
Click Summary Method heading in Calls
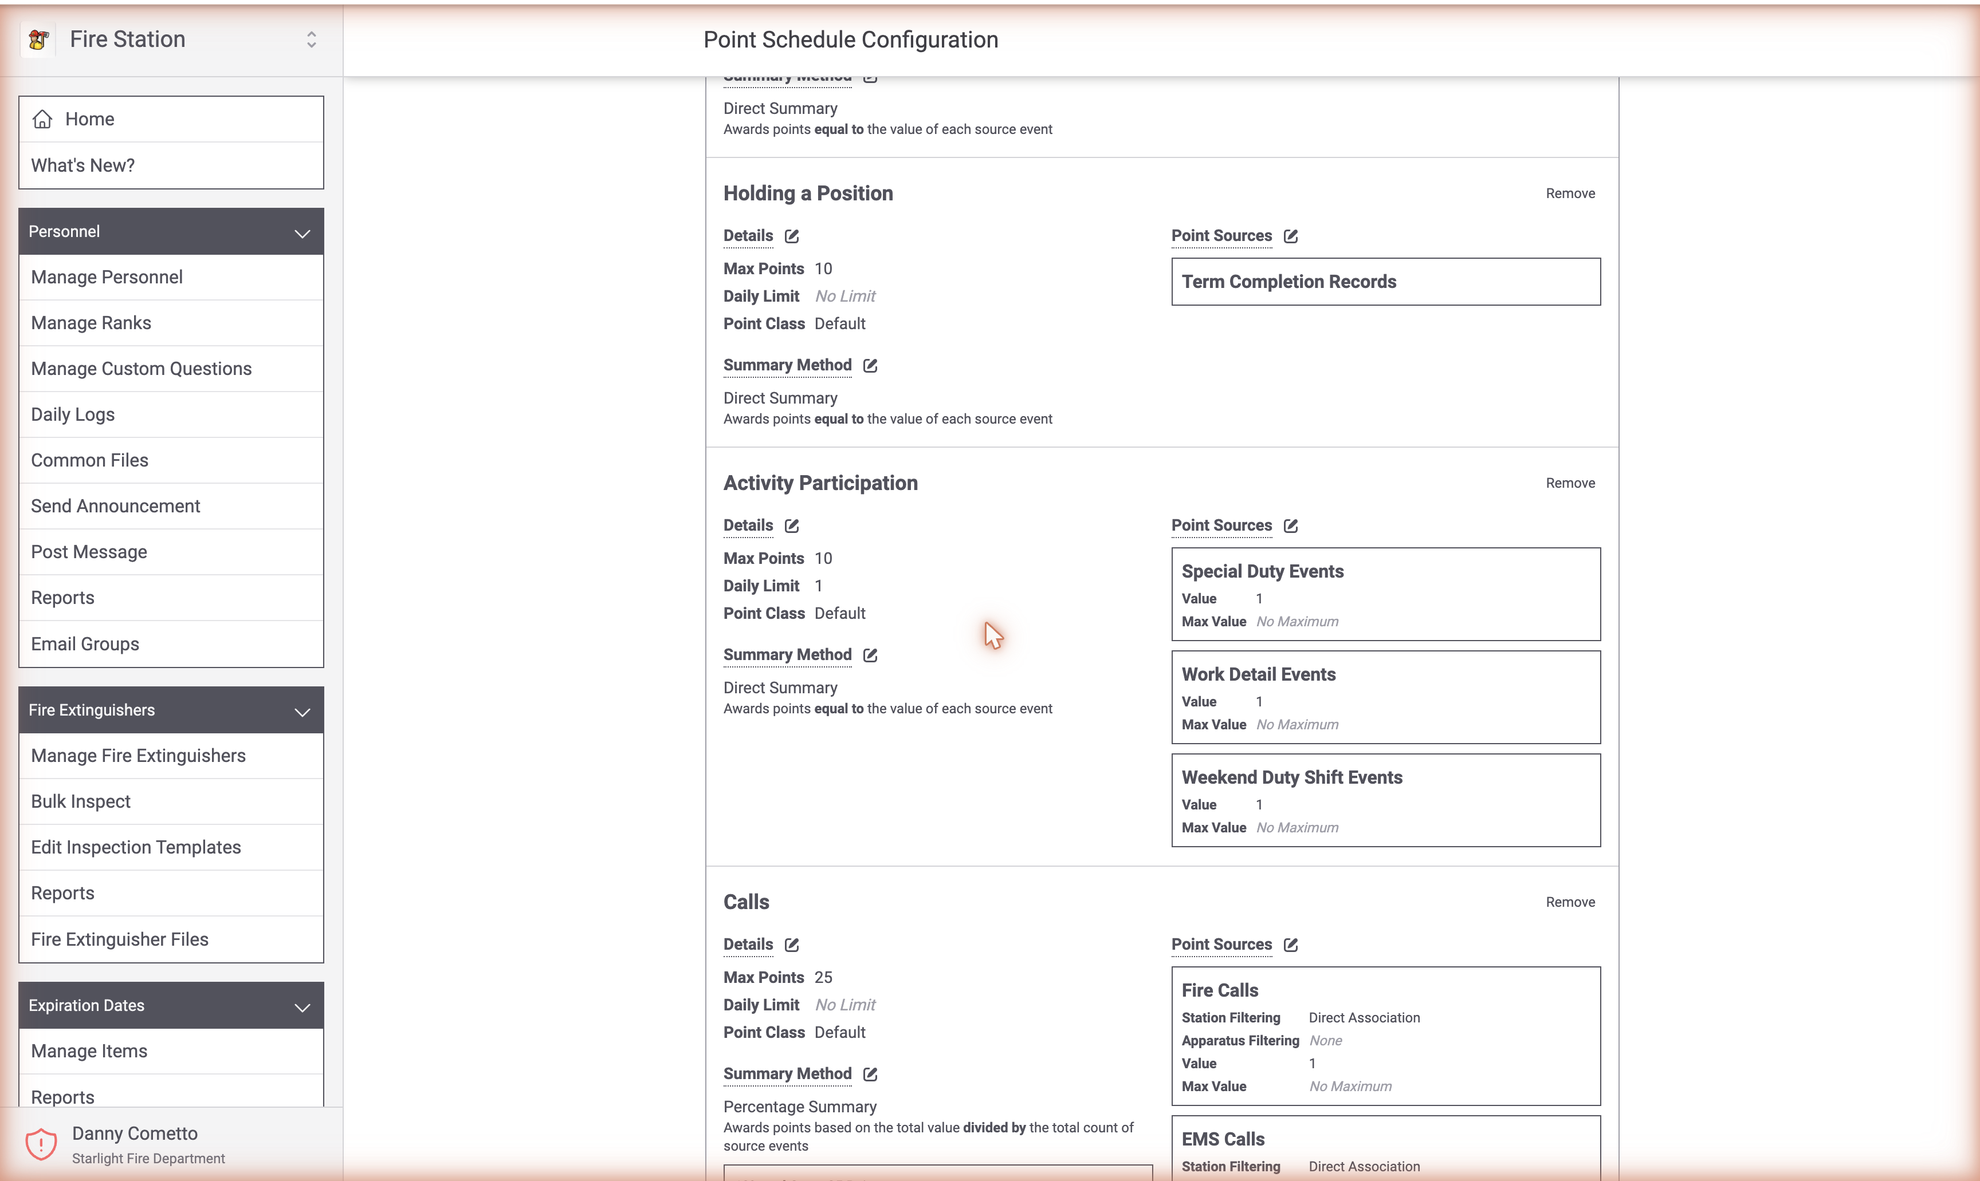[787, 1073]
